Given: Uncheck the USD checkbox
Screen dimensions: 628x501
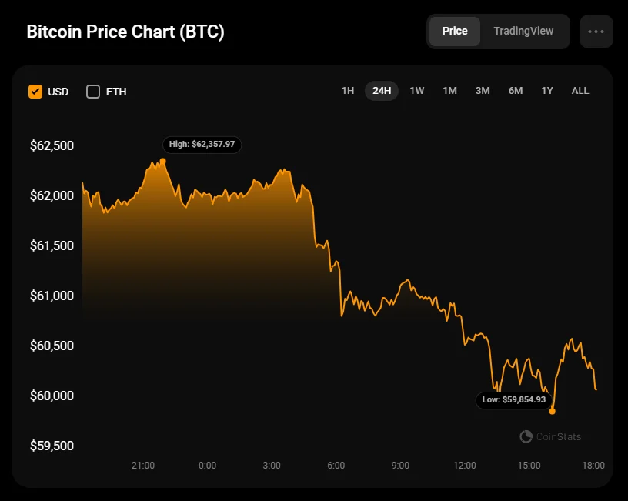Looking at the screenshot, I should pyautogui.click(x=35, y=92).
